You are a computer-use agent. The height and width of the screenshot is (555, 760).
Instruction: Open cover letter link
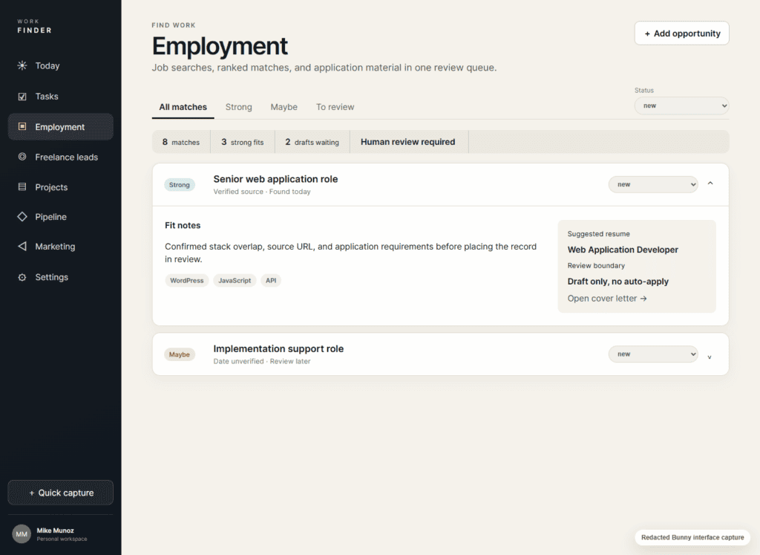click(607, 299)
